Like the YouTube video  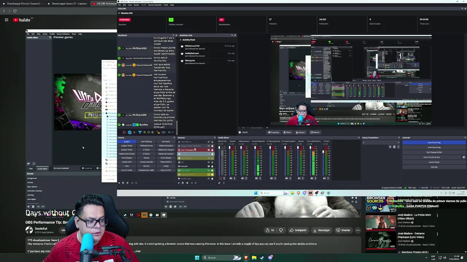tap(270, 230)
